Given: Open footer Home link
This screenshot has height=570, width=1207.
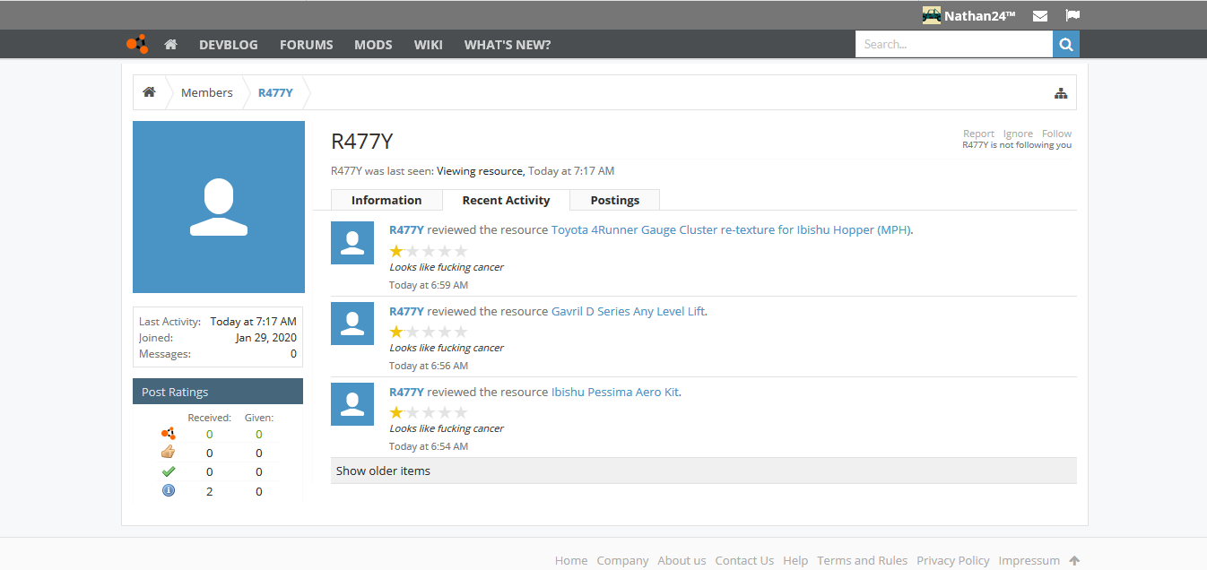Looking at the screenshot, I should 571,560.
